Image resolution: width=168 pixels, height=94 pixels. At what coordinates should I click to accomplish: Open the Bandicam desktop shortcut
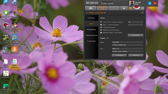tap(6, 26)
